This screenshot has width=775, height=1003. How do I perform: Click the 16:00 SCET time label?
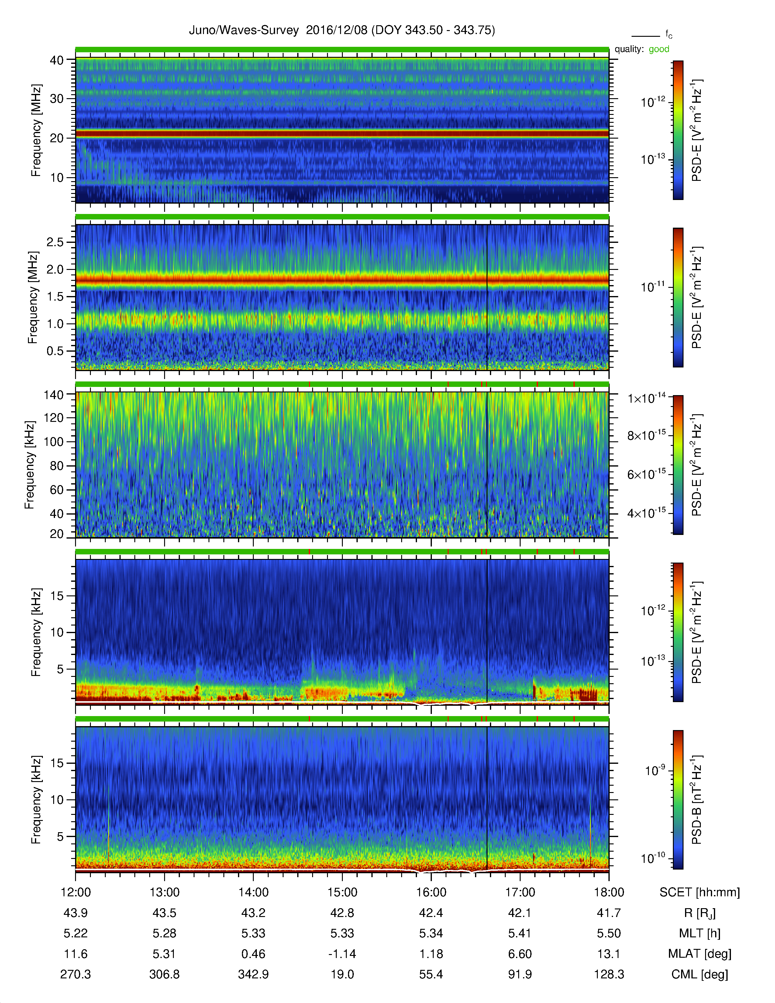(x=431, y=892)
